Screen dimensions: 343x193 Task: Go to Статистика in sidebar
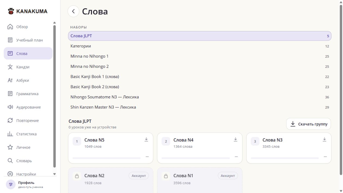click(x=28, y=134)
